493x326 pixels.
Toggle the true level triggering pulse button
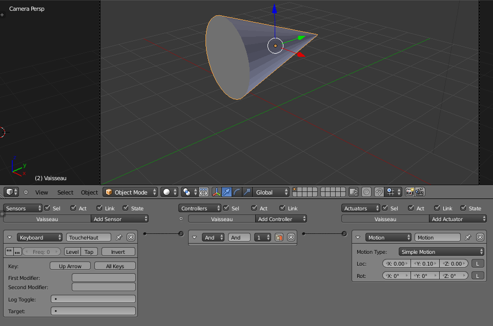pyautogui.click(x=9, y=252)
